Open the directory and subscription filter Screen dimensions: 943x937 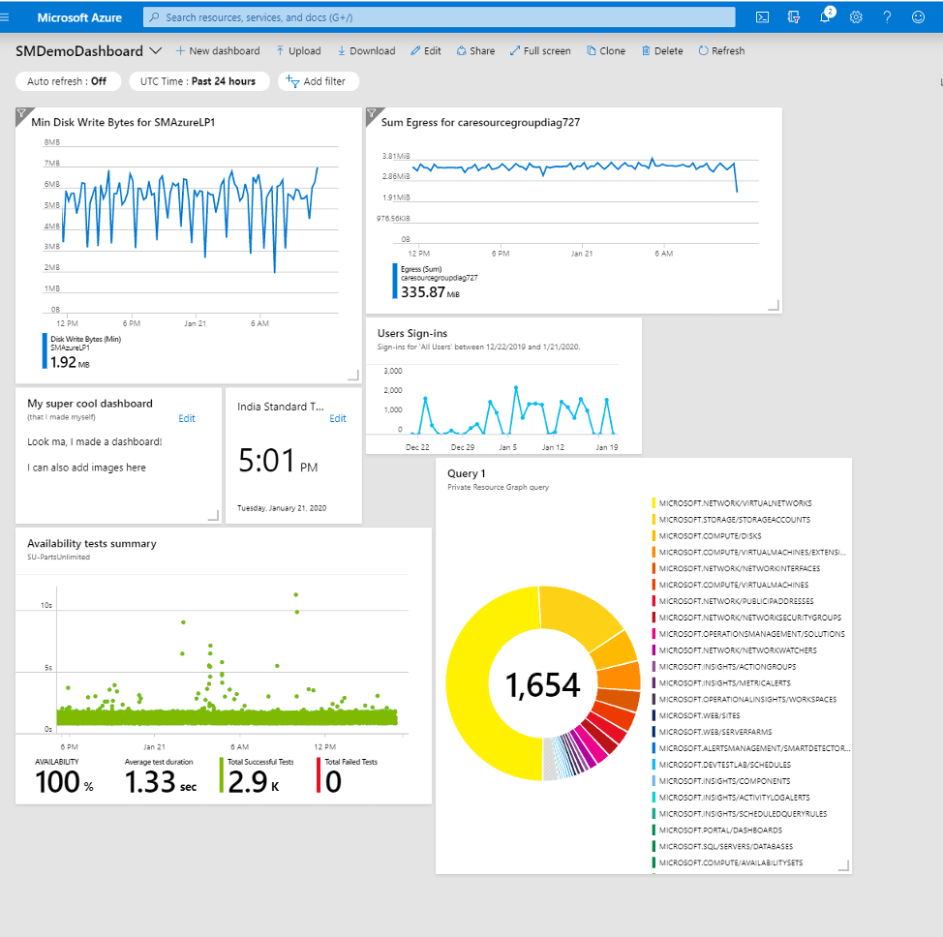point(793,16)
